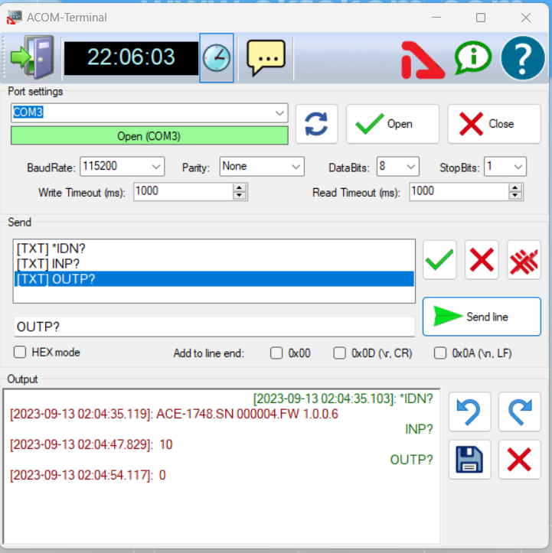
Task: Check the 0x00 line end option
Action: coord(276,353)
